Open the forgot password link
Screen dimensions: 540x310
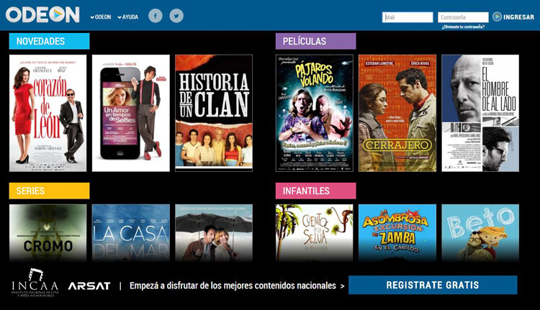[x=463, y=27]
